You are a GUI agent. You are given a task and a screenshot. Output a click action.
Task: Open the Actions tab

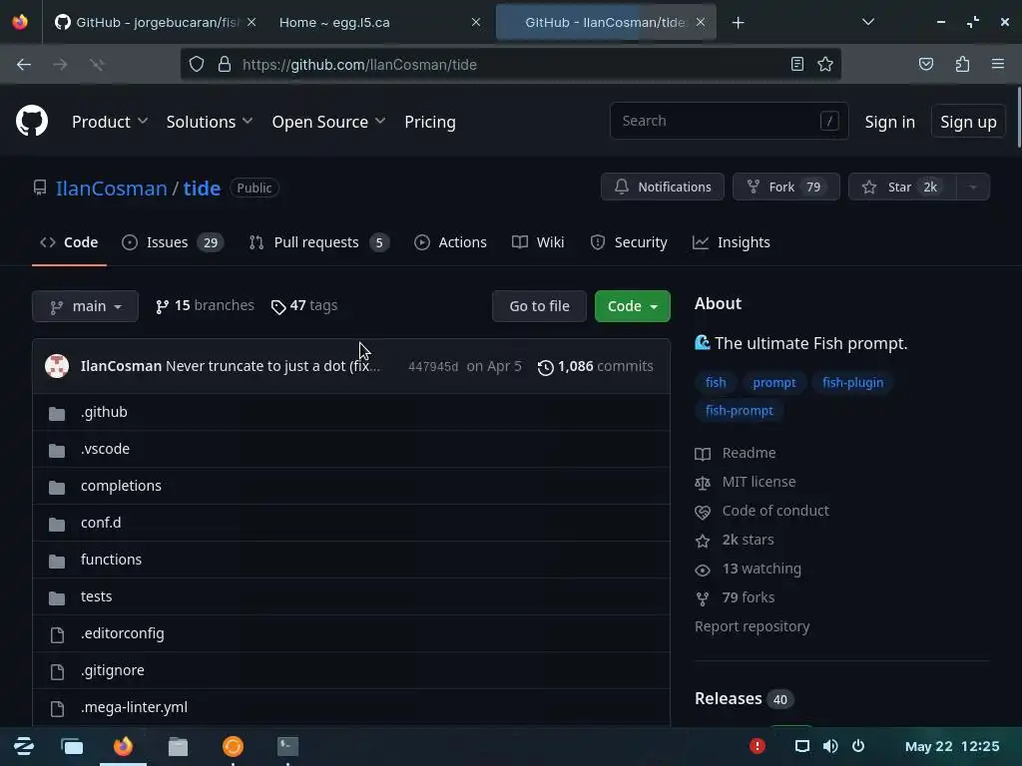450,242
